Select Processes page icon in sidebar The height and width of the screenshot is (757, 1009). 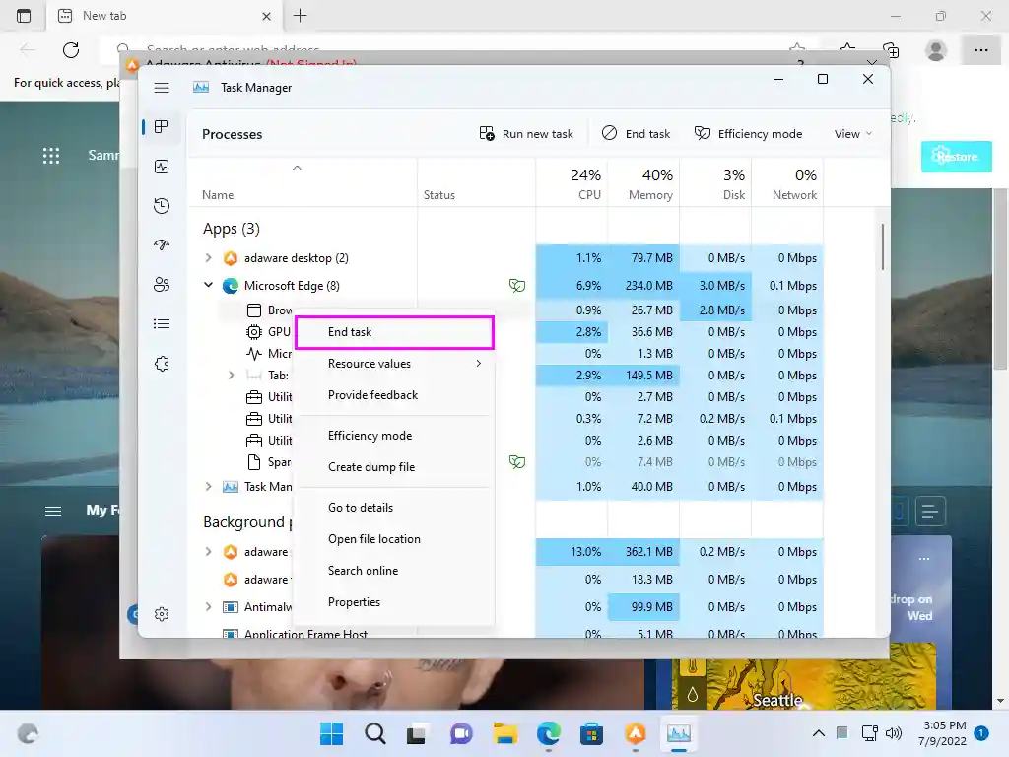pyautogui.click(x=162, y=127)
